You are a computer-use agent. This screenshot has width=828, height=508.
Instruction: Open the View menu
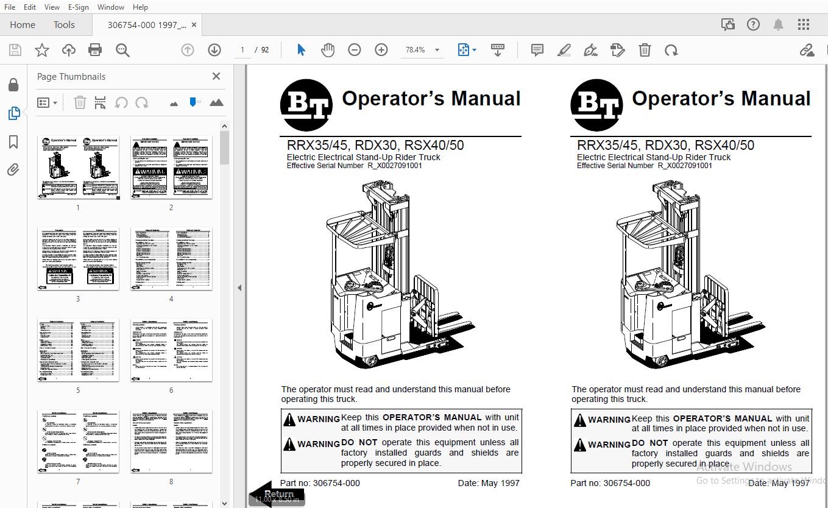point(52,7)
